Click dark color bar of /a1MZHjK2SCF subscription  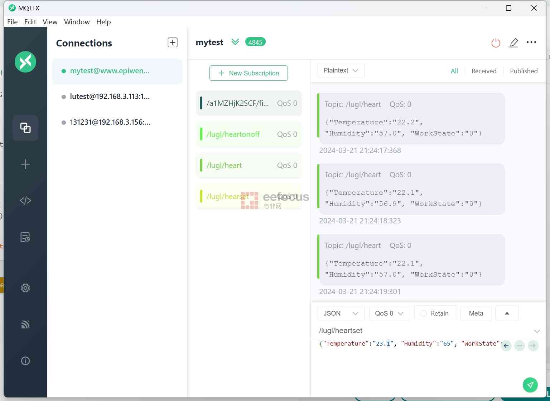201,103
